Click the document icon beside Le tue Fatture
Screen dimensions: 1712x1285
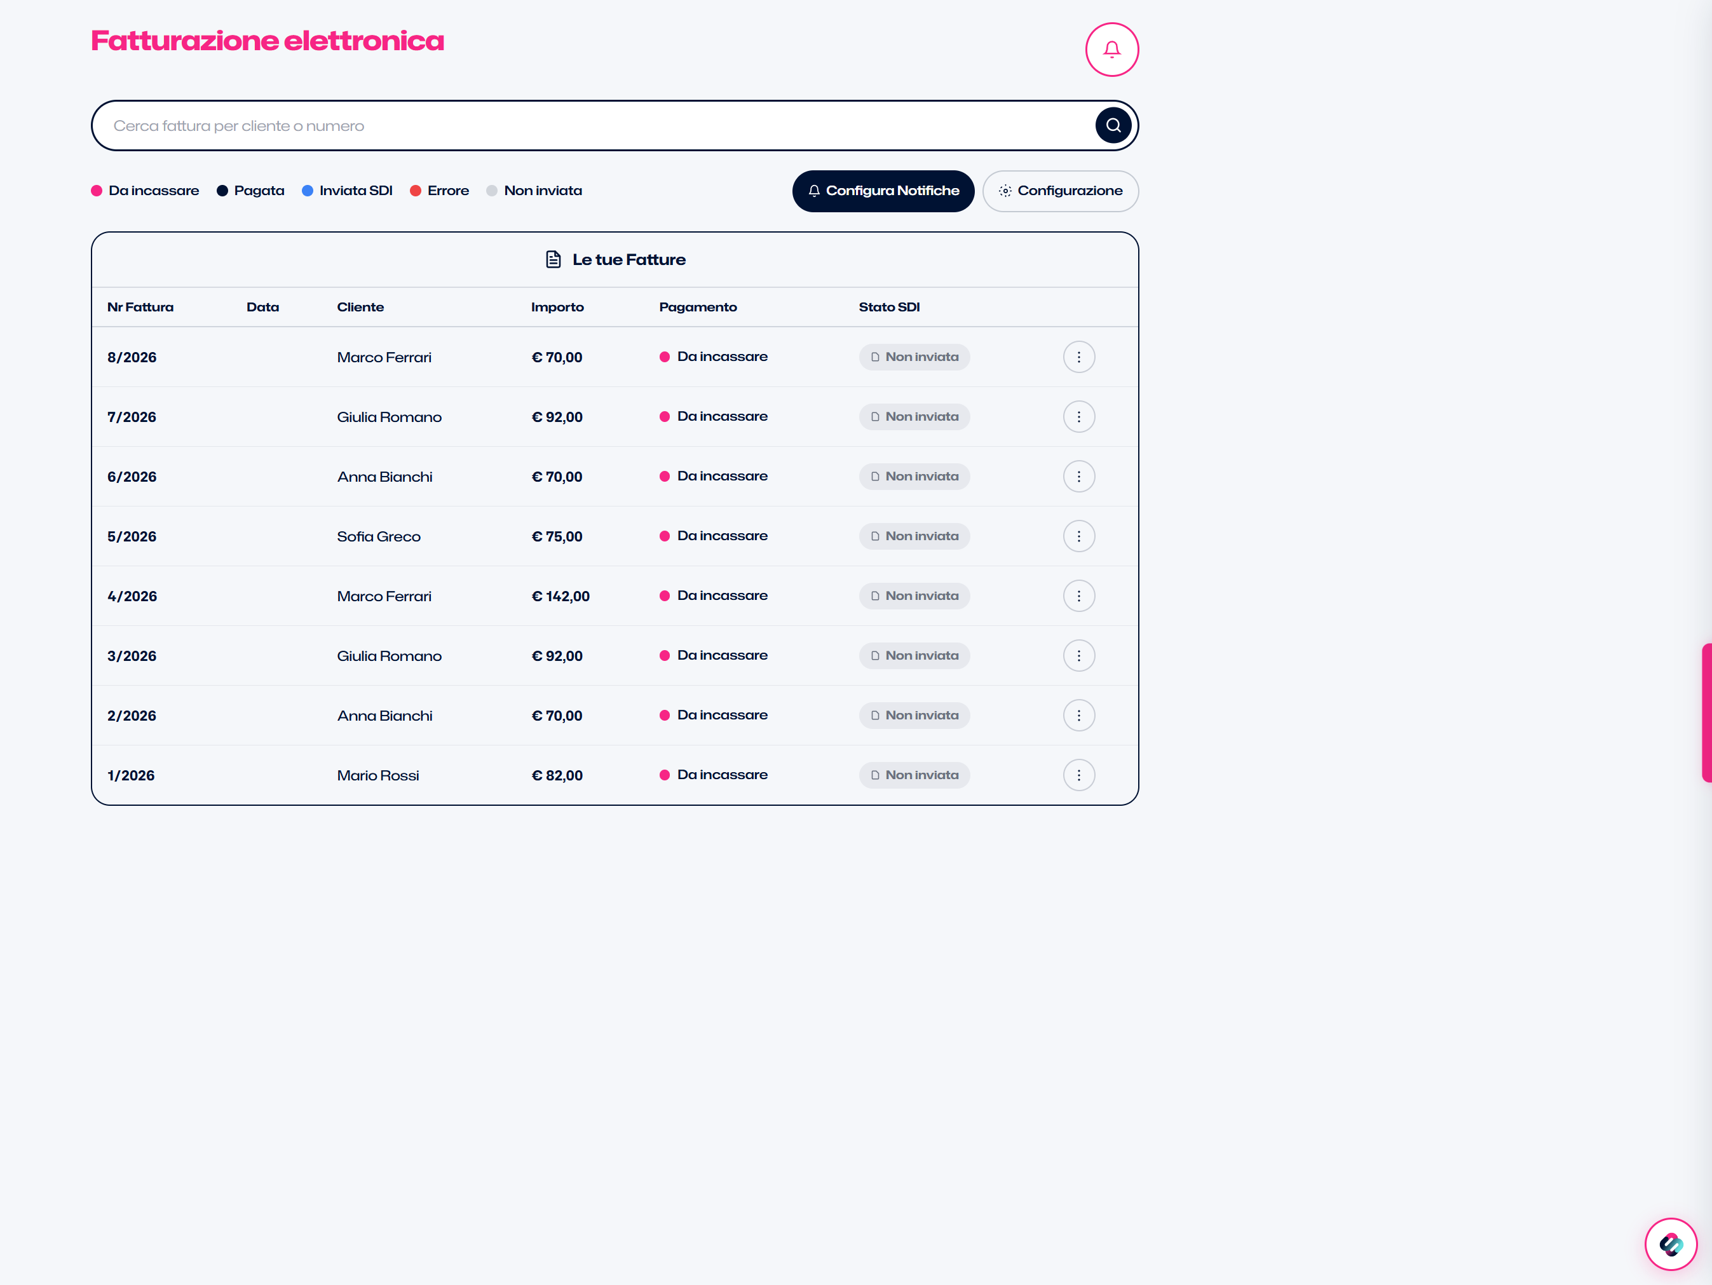554,259
